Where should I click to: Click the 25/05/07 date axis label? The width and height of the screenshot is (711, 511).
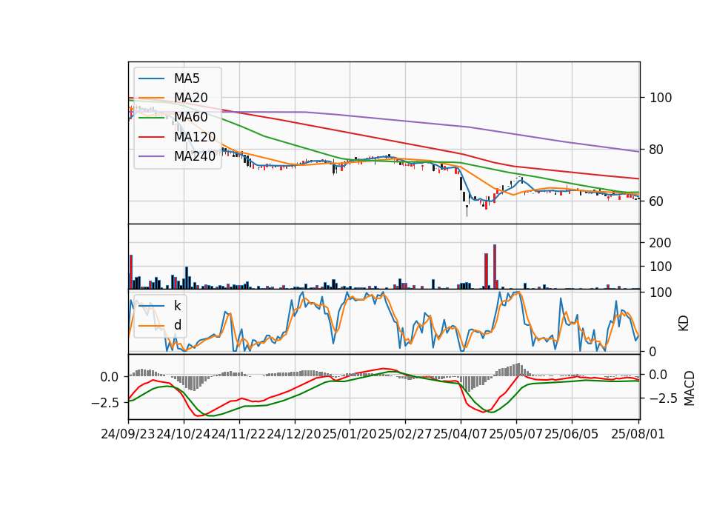pyautogui.click(x=516, y=434)
